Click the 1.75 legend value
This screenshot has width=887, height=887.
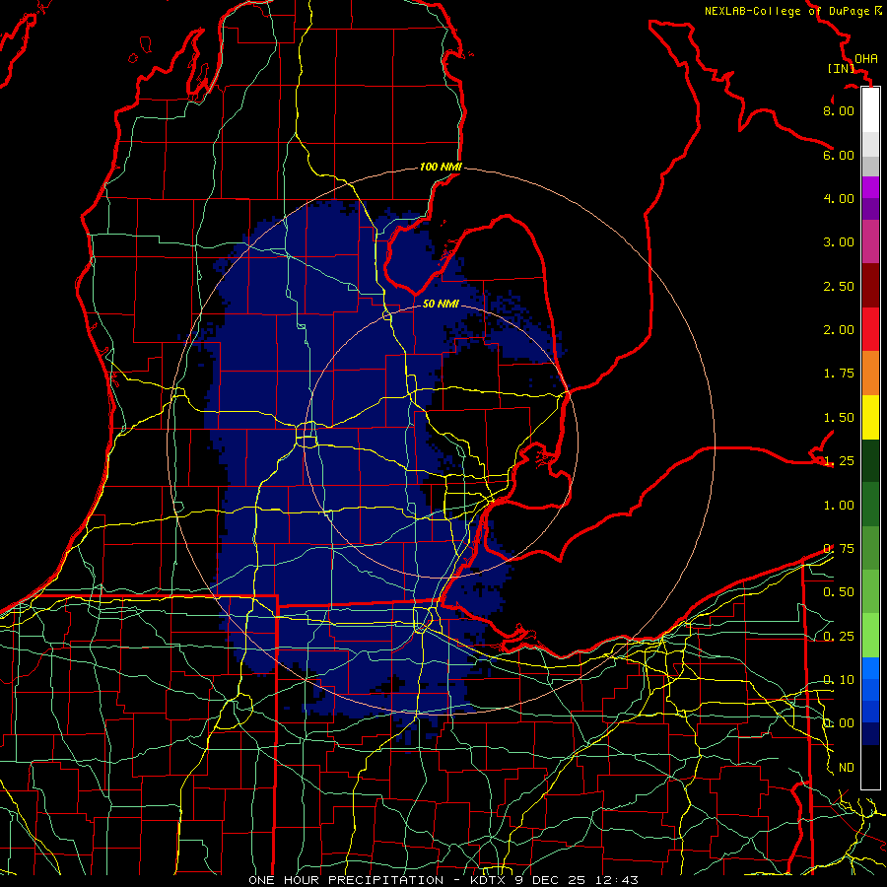click(x=839, y=374)
